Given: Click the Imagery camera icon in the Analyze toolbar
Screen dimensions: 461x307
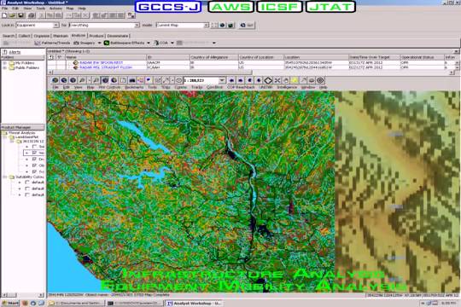Looking at the screenshot, I should pyautogui.click(x=77, y=43).
